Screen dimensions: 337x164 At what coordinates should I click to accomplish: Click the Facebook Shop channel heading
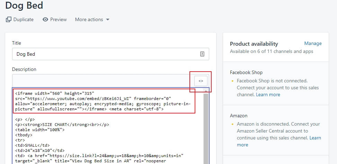[246, 73]
